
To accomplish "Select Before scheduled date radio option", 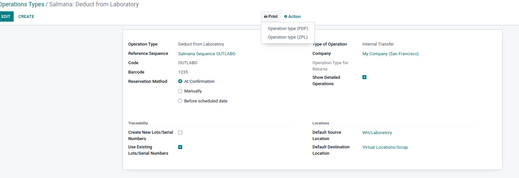I will point(180,101).
